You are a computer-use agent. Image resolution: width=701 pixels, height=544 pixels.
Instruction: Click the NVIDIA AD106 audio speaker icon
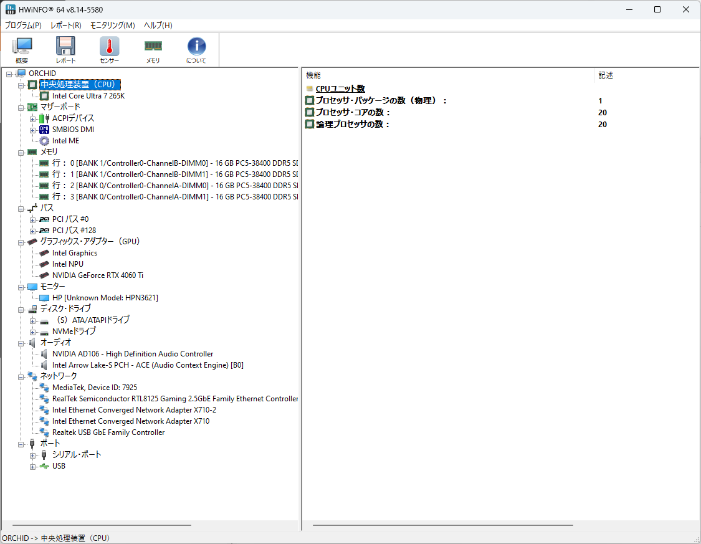click(x=44, y=354)
